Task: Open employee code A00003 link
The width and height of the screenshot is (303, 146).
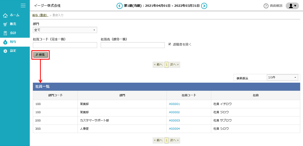Action: tap(174, 120)
